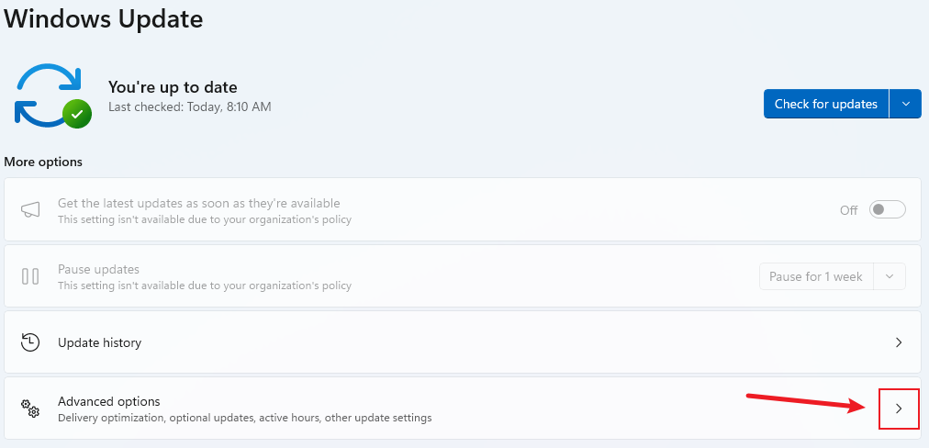This screenshot has height=448, width=929.
Task: Open the Advanced options entry
Action: click(108, 402)
